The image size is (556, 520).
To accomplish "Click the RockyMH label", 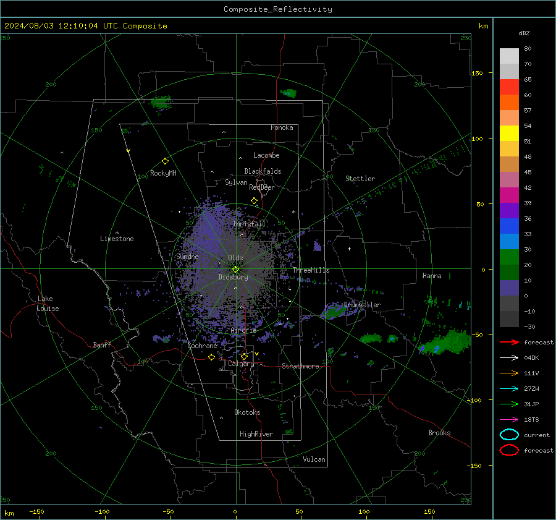I will [x=163, y=173].
